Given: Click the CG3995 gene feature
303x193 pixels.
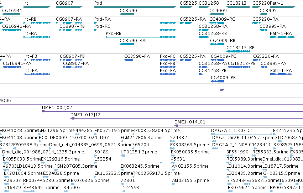Looking at the screenshot, I should (263, 14).
